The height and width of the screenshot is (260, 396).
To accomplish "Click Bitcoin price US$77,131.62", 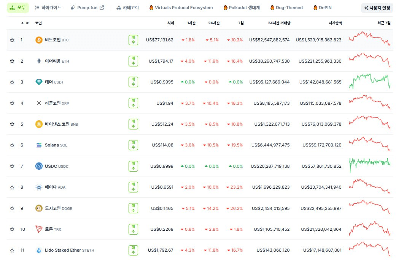I will click(x=160, y=40).
